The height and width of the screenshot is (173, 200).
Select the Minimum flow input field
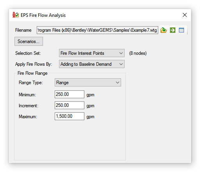tap(70, 94)
